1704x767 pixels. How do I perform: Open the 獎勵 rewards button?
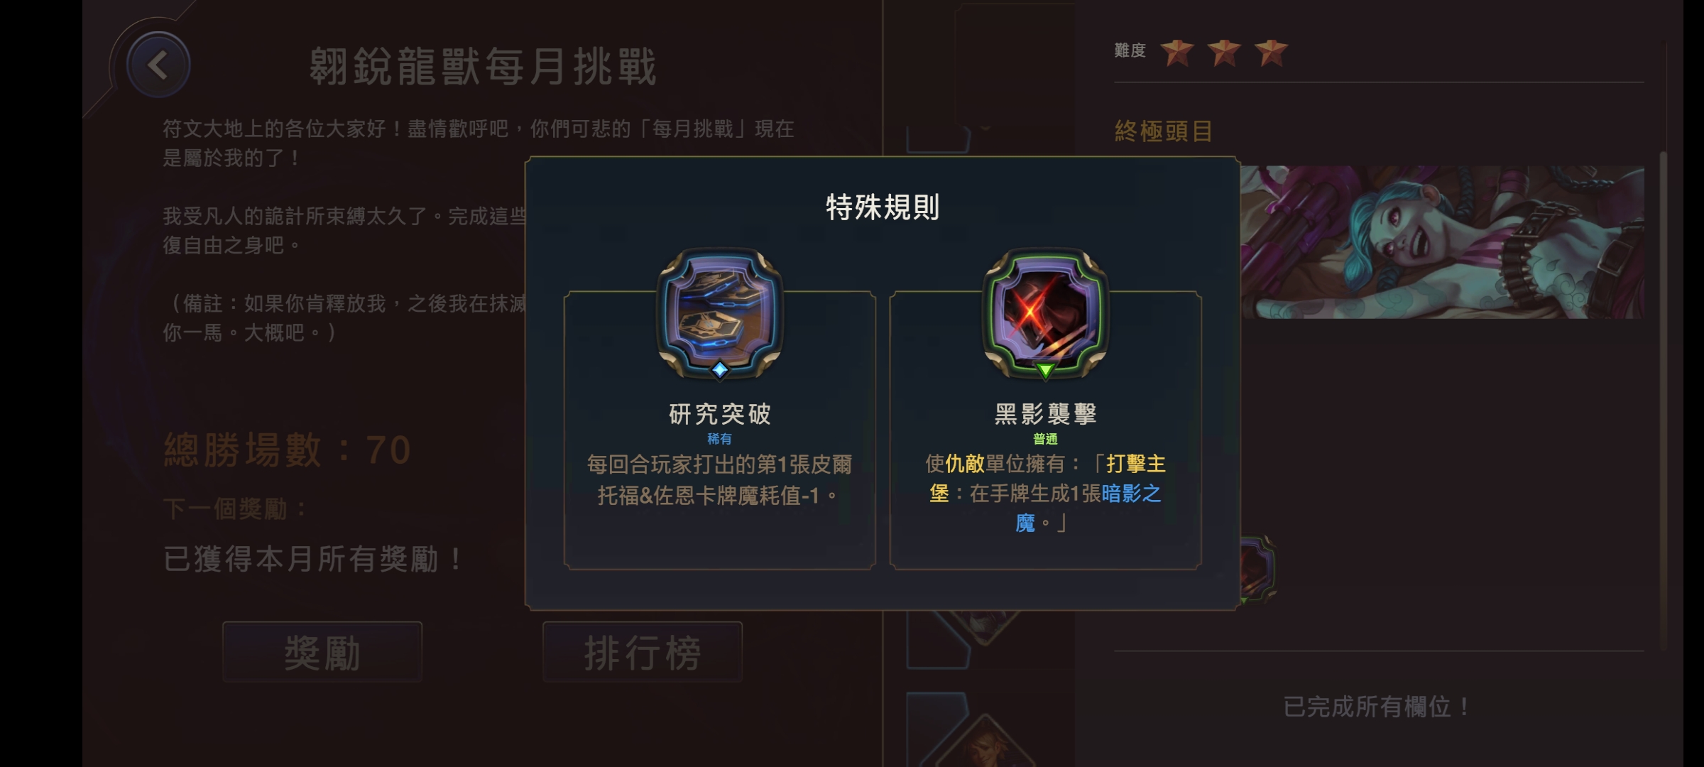click(x=322, y=652)
